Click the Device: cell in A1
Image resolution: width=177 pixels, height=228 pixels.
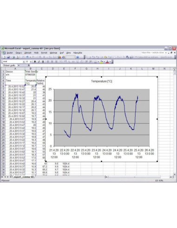(15, 72)
